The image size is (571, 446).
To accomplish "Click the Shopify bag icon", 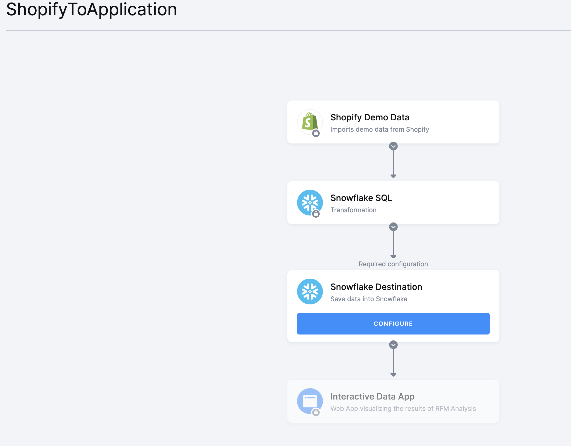I will [310, 122].
